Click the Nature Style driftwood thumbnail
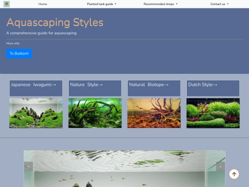 point(95,113)
